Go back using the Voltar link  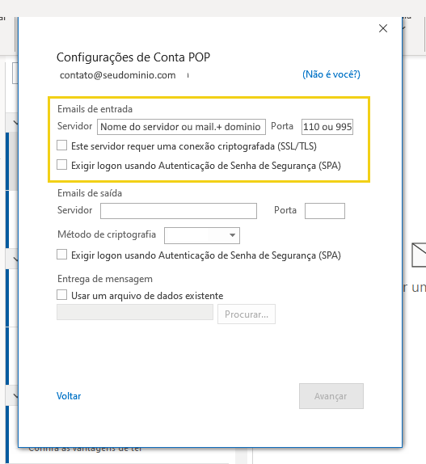coord(69,396)
